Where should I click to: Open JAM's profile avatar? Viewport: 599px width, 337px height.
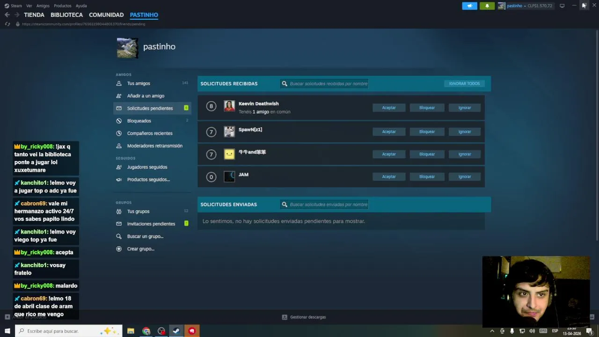[x=229, y=176]
